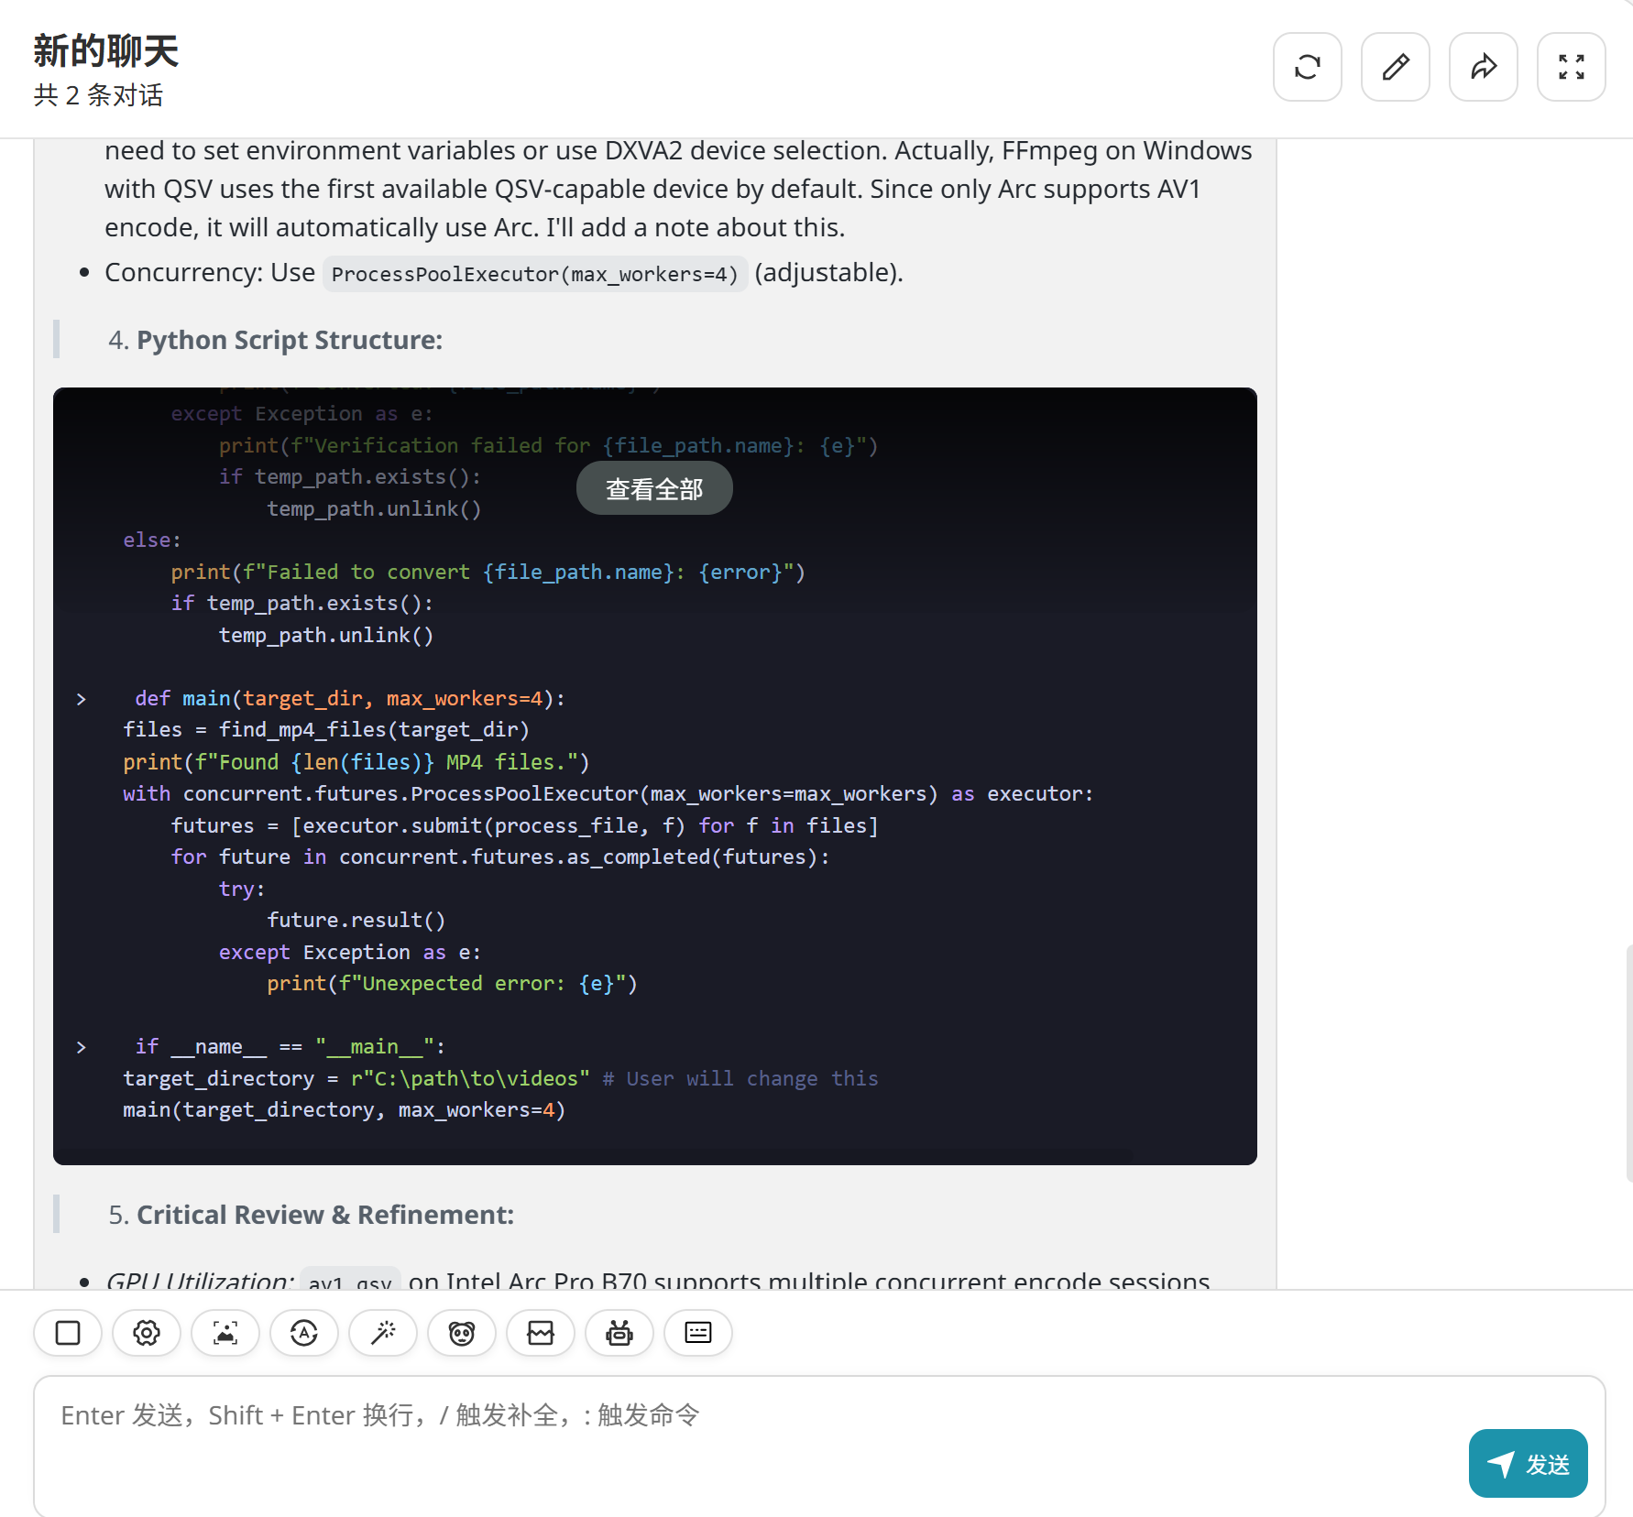Click the 'files = find_mp4_files(target_dir)' line
This screenshot has width=1633, height=1517.
click(x=326, y=730)
